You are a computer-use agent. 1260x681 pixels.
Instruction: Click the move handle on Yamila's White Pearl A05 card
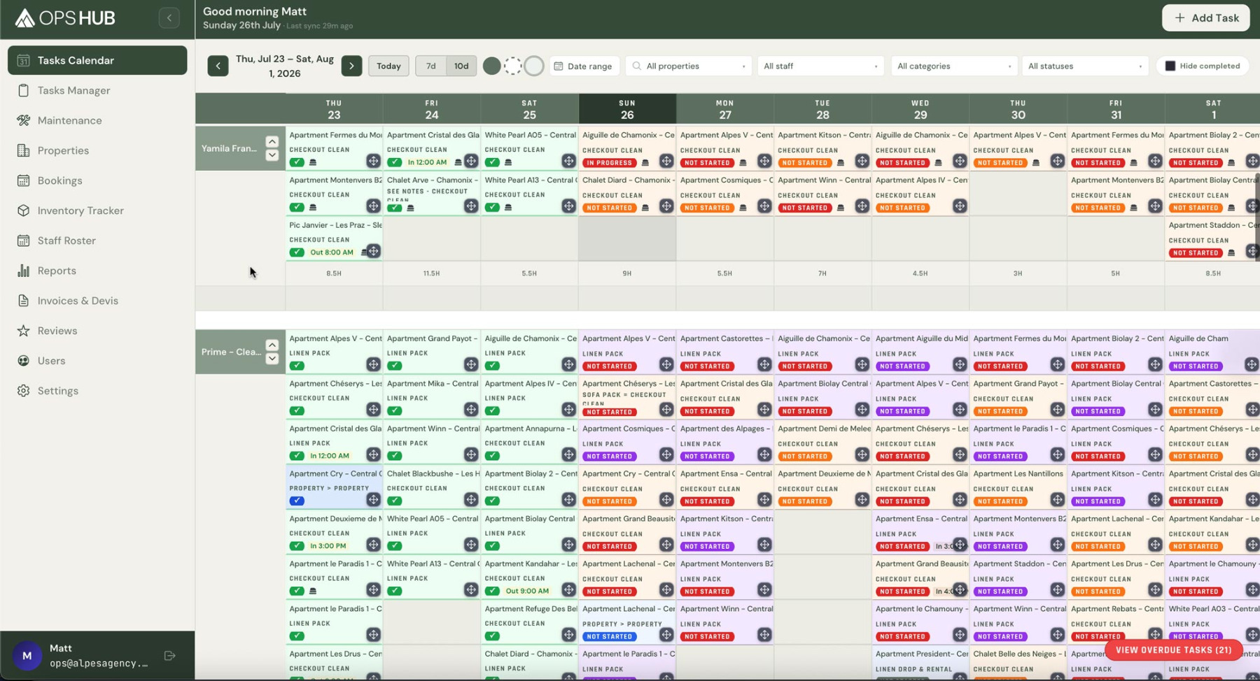[568, 161]
